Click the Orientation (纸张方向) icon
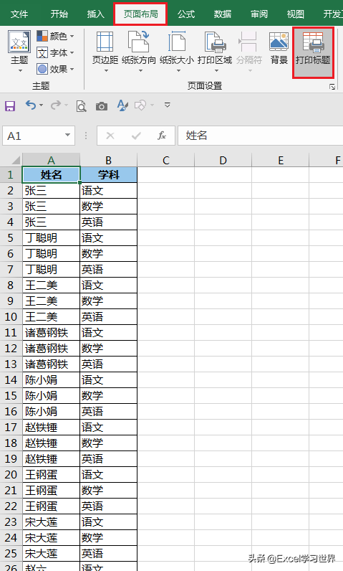 139,42
